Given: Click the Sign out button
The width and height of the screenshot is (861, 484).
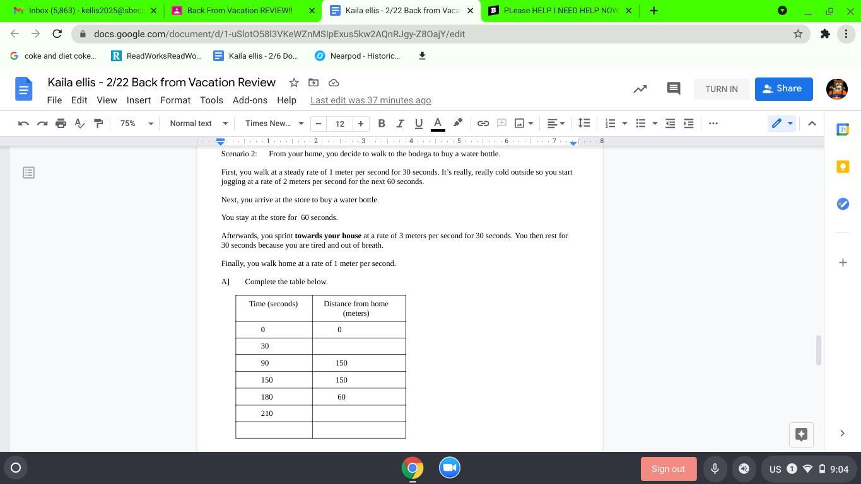Looking at the screenshot, I should 668,469.
